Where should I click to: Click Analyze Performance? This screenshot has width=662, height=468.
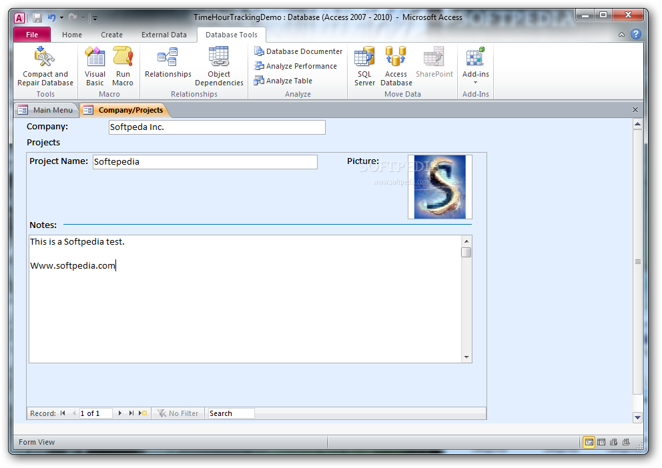point(296,66)
